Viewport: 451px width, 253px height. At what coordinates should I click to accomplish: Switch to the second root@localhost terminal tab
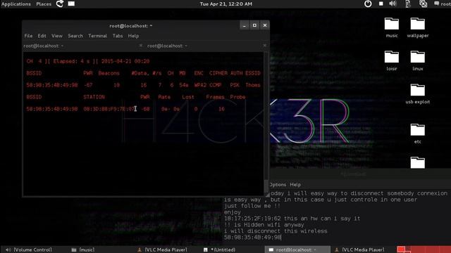click(206, 46)
